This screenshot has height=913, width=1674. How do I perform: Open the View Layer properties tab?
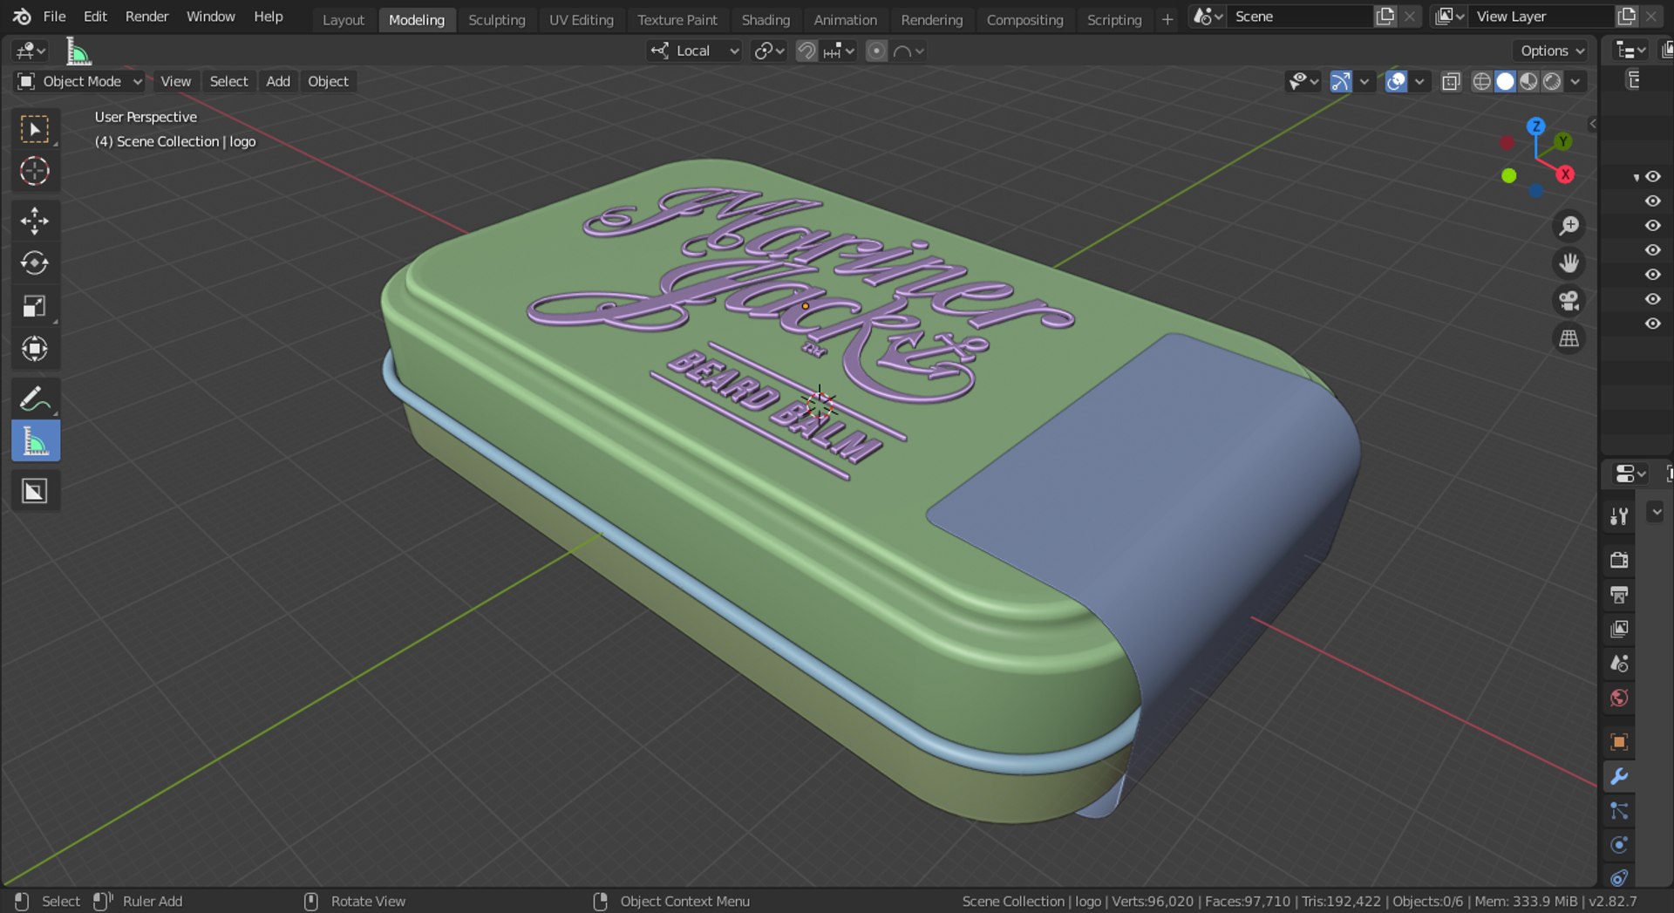[x=1619, y=629]
